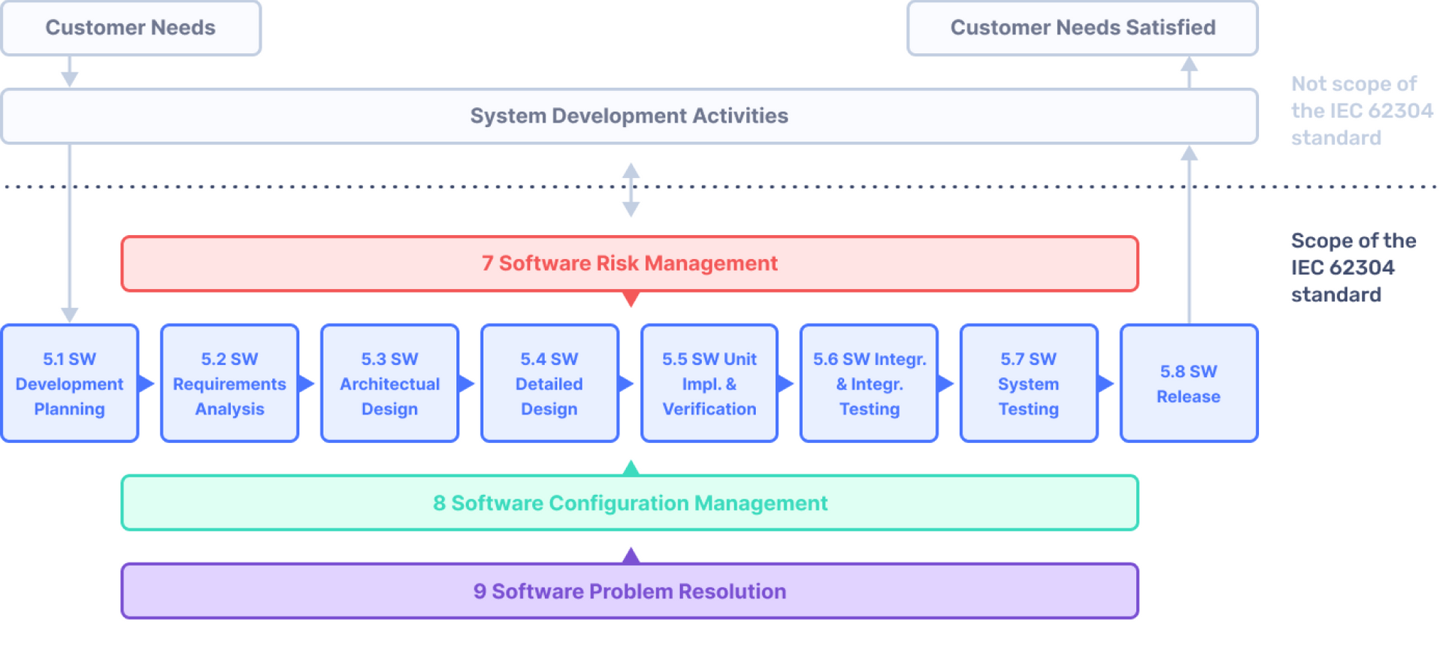Select 5.6 SW Integr. & Integr. Testing block
1443x651 pixels.
[x=870, y=383]
